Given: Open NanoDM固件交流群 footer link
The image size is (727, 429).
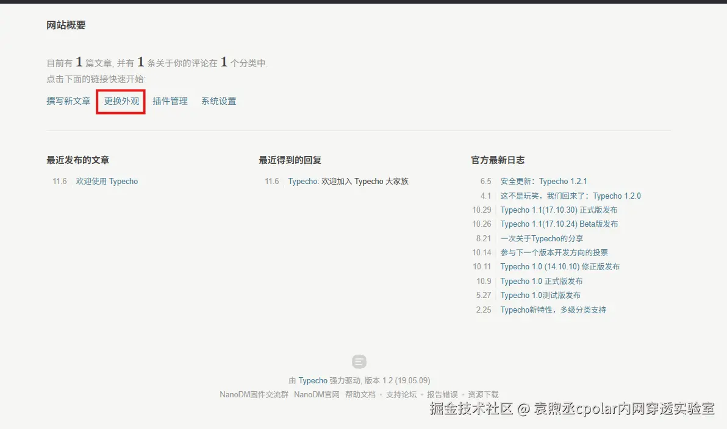Looking at the screenshot, I should coord(254,395).
